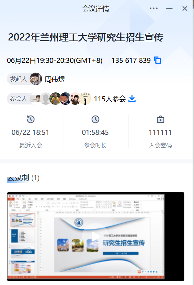Play the cloud recording video
Screen dimensions: 194x285
point(95,236)
